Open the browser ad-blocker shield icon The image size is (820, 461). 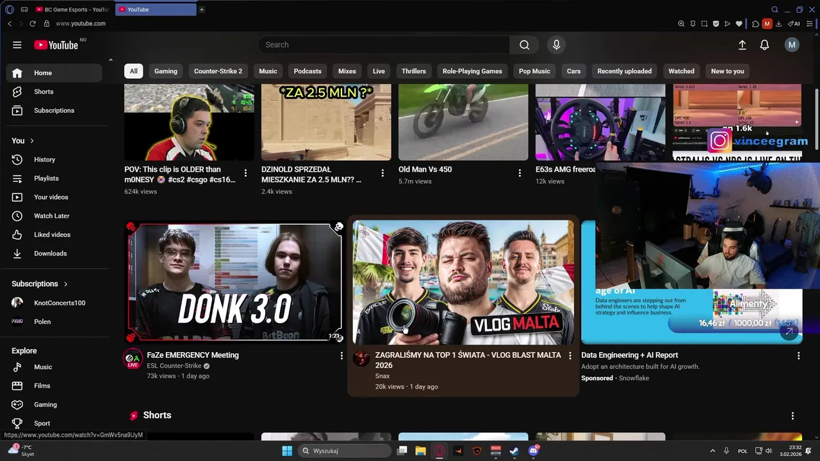(716, 24)
